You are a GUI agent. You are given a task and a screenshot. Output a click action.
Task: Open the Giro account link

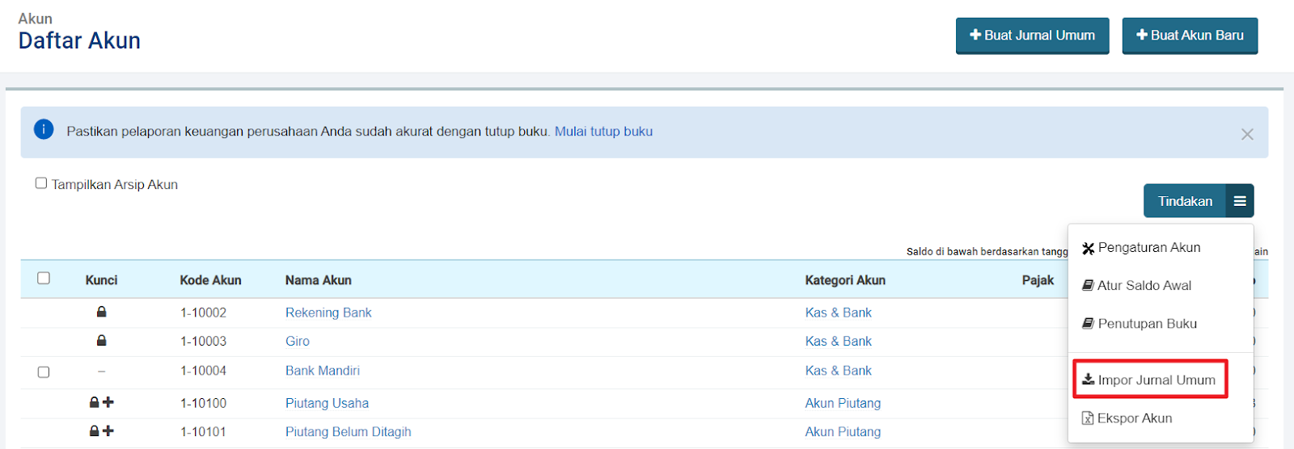point(298,342)
